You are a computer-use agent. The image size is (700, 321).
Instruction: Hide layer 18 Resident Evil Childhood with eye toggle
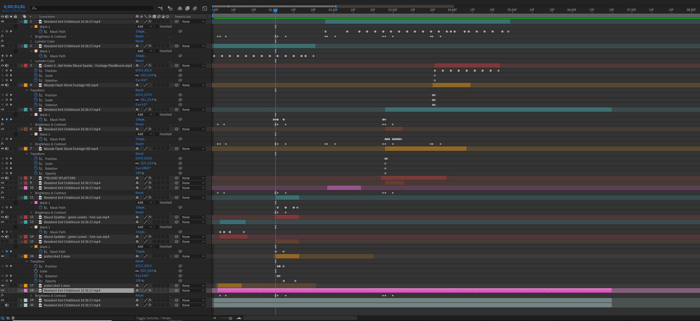(x=2, y=291)
